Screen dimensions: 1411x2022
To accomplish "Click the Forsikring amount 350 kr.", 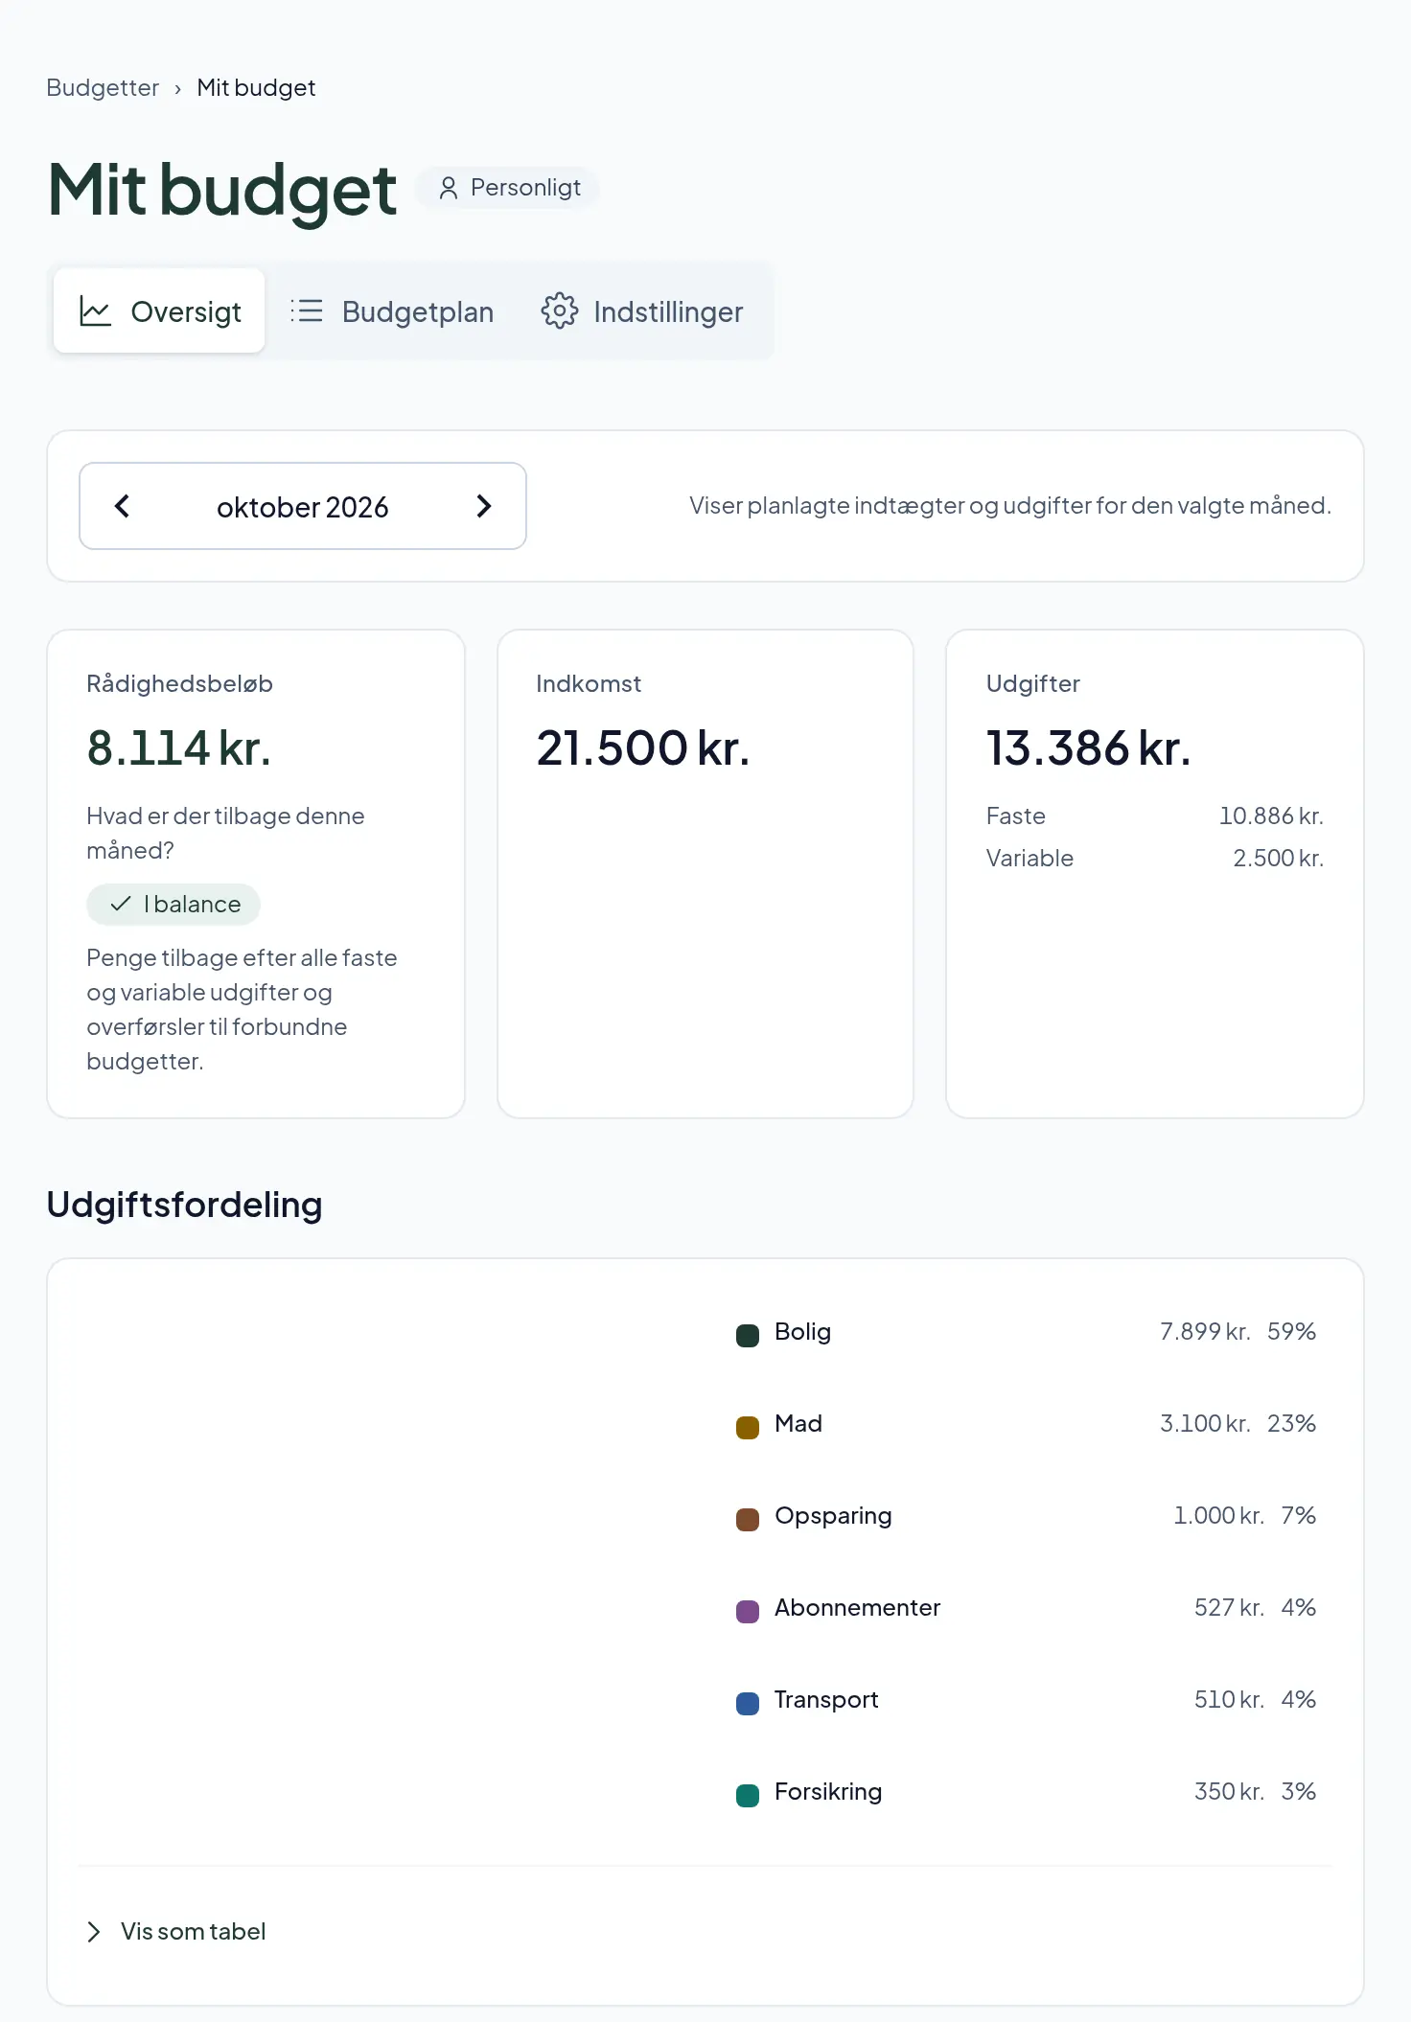I will coord(1230,1791).
